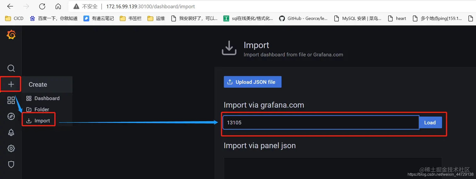Image resolution: width=476 pixels, height=179 pixels.
Task: Reload the page with the refresh icon
Action: 42,6
